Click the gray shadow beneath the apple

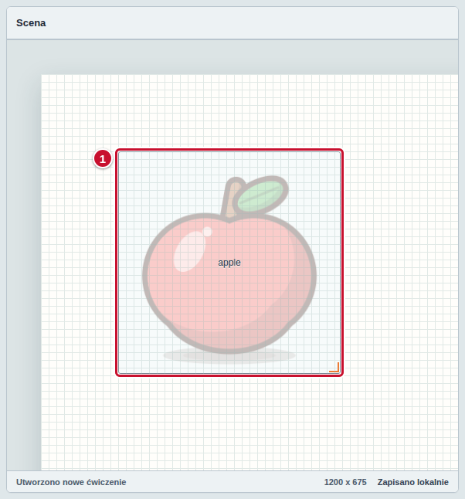pyautogui.click(x=229, y=356)
